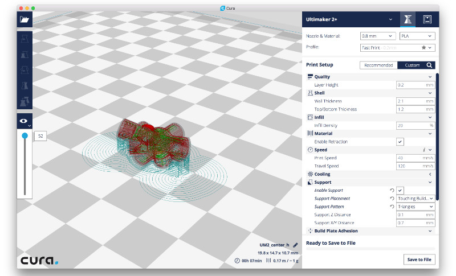Click the sliced model in viewport

click(153, 142)
